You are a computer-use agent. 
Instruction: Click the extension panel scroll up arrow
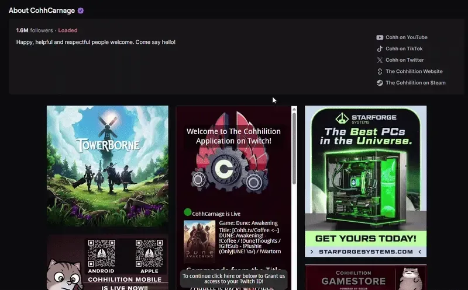point(294,109)
